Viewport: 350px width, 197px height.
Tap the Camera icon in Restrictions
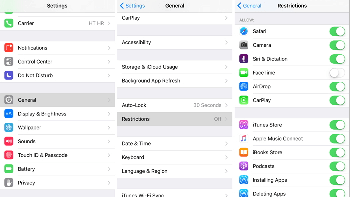coord(244,45)
